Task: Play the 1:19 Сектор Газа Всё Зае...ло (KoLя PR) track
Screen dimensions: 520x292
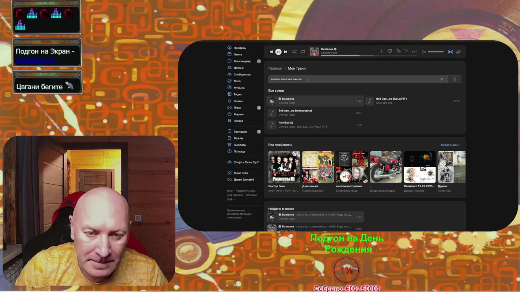Action: pyautogui.click(x=413, y=101)
